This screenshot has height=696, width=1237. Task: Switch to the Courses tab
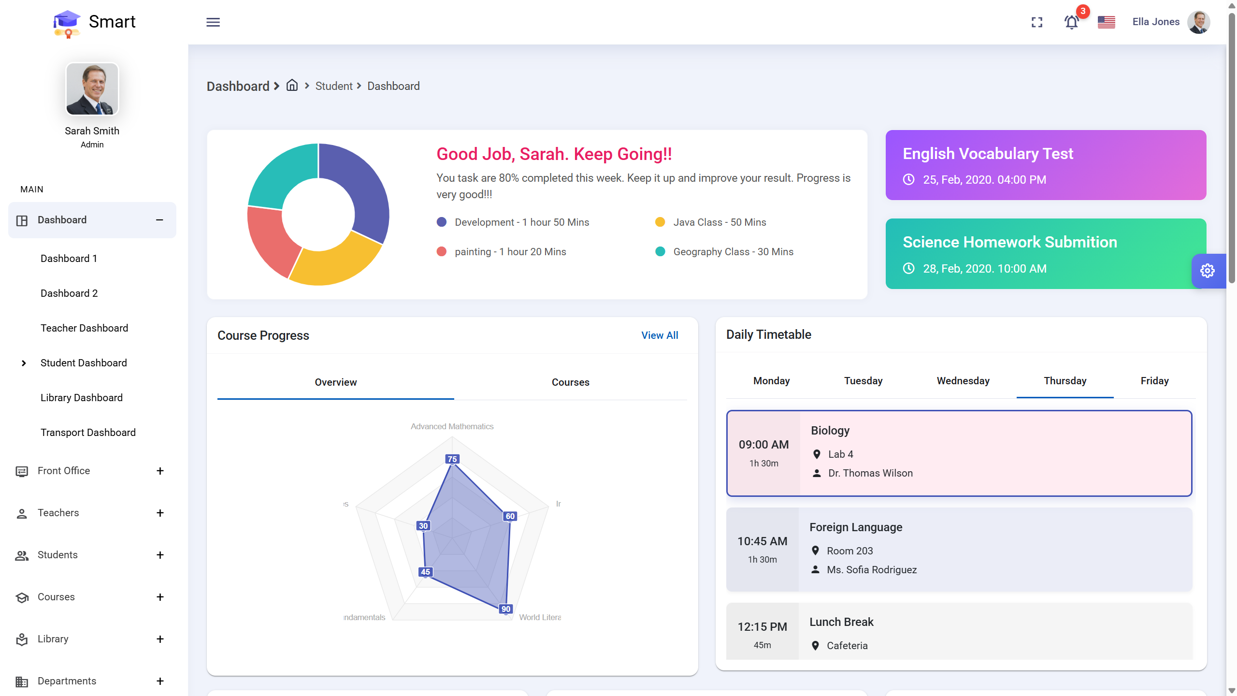point(570,382)
